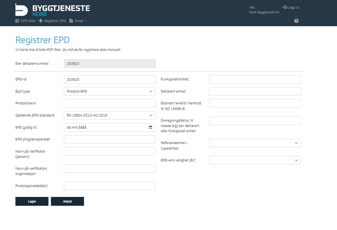Open the Referanseenhet type/enhet dropdown
The image size is (337, 230).
(x=255, y=143)
